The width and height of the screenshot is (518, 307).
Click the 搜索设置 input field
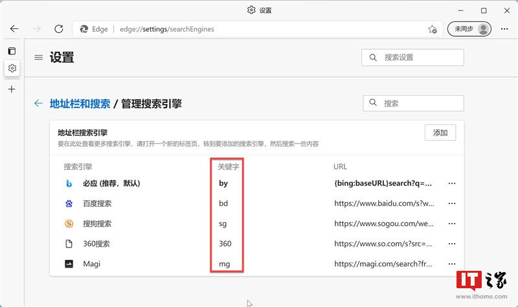412,58
